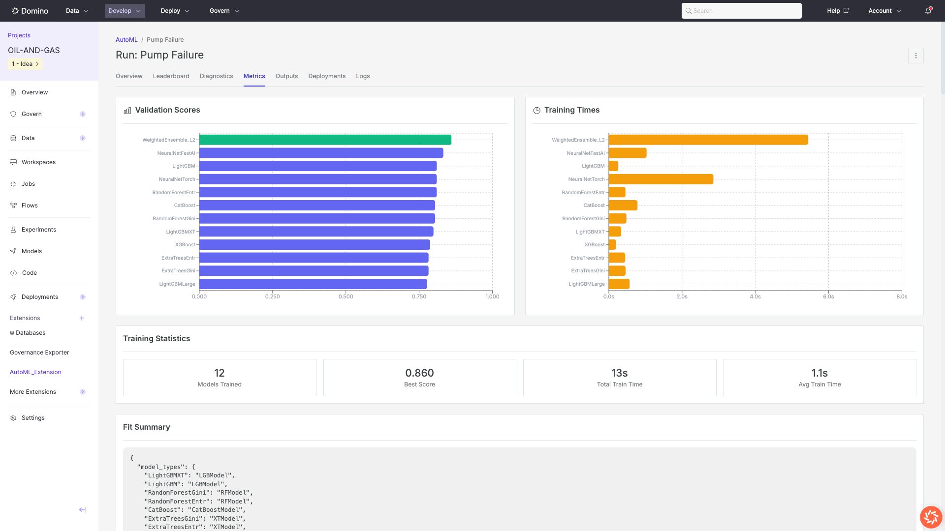Open Workspaces in the sidebar
Screen dimensions: 945x531
click(38, 162)
